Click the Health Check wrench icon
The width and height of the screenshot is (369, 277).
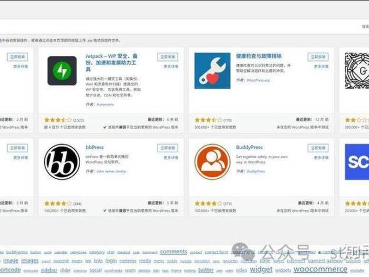(212, 71)
